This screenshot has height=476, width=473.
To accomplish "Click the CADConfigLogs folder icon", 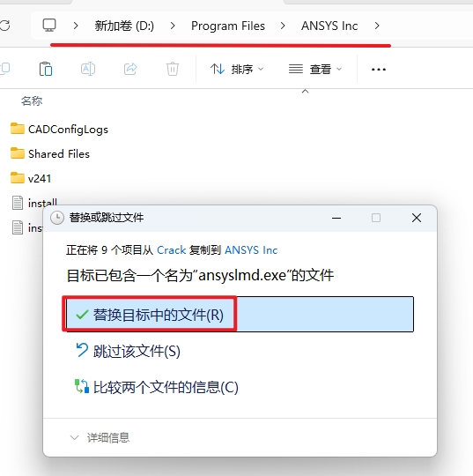I will [18, 129].
